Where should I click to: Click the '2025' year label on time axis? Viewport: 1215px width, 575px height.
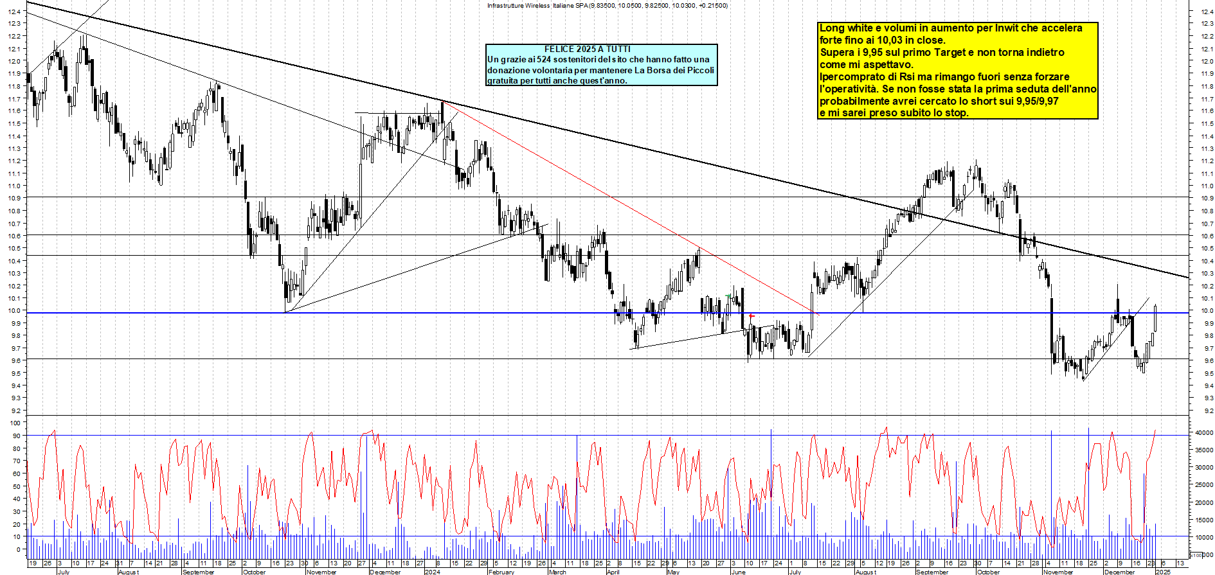coord(1163,571)
